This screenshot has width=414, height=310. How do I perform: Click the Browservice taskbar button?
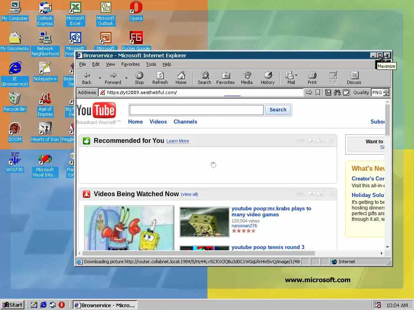105,305
